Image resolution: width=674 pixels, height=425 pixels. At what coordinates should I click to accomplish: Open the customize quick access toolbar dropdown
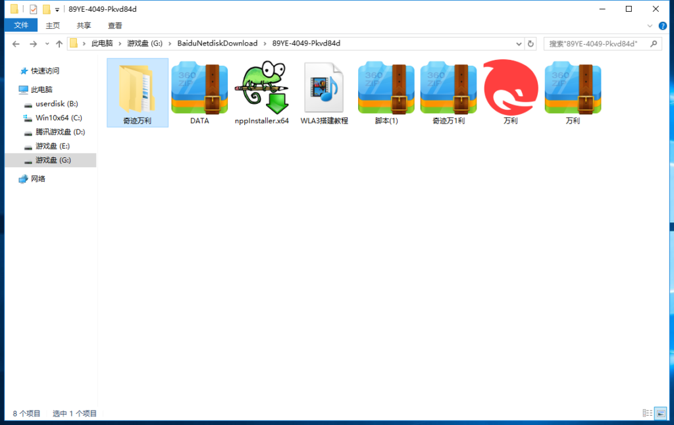point(57,9)
